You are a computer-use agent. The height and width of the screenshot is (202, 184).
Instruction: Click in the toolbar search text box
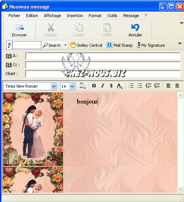click(27, 45)
